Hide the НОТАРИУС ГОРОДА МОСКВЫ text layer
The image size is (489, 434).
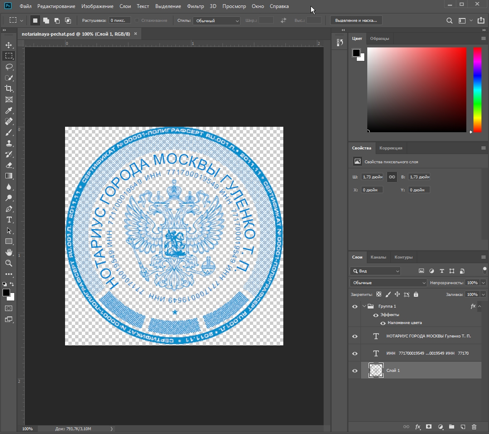(355, 336)
